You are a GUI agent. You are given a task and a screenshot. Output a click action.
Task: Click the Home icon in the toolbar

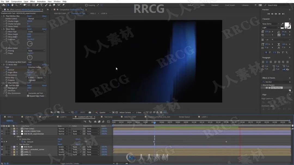click(x=4, y=5)
